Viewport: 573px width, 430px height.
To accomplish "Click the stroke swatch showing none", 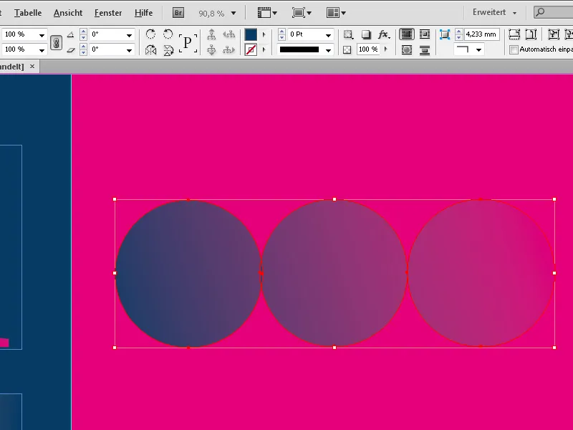I will coord(251,49).
